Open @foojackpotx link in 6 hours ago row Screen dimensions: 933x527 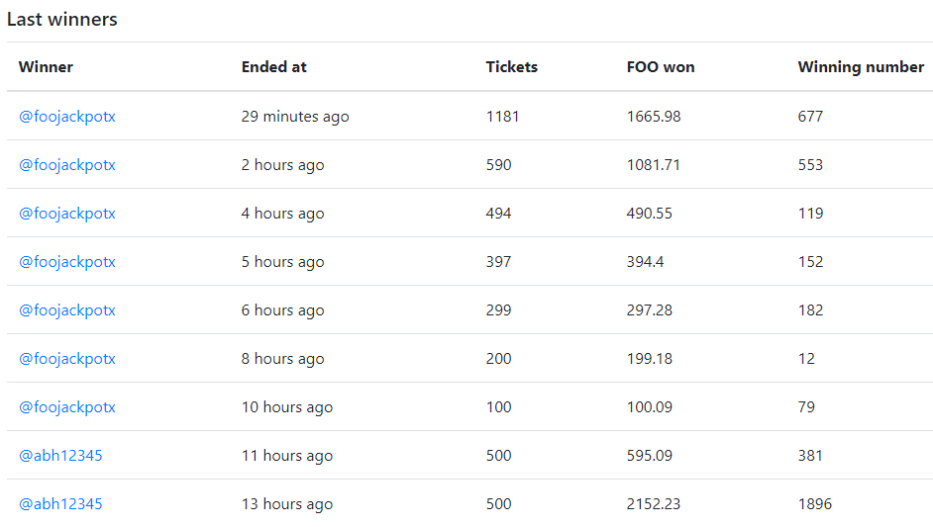[x=67, y=310]
